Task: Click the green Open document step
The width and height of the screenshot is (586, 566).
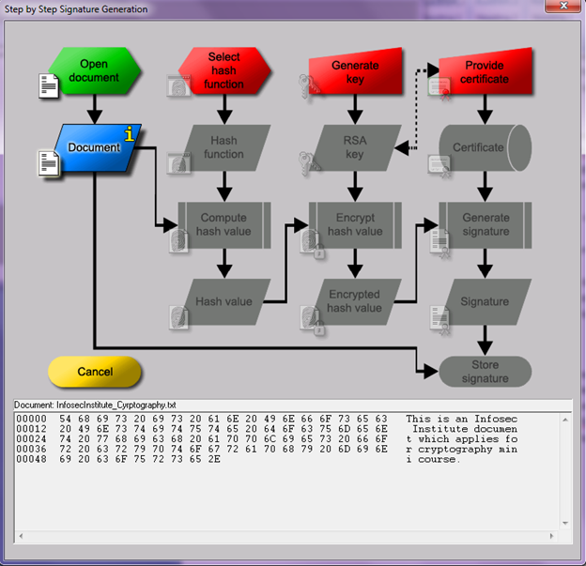Action: click(94, 72)
